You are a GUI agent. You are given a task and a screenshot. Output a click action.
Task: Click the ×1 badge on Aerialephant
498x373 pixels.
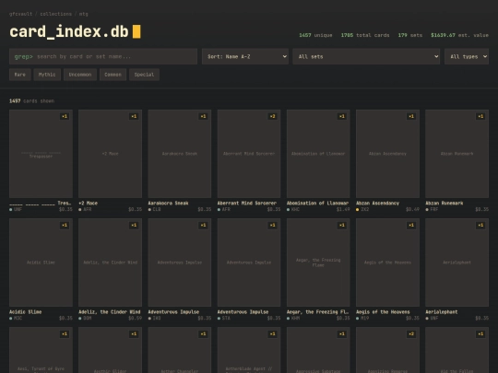point(480,226)
